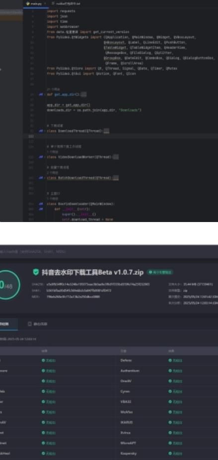
Task: Click the green check icon in VBA32 row
Action: pos(170,402)
